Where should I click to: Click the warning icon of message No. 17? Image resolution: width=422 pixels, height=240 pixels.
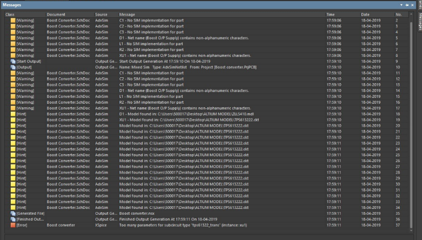pyautogui.click(x=13, y=108)
